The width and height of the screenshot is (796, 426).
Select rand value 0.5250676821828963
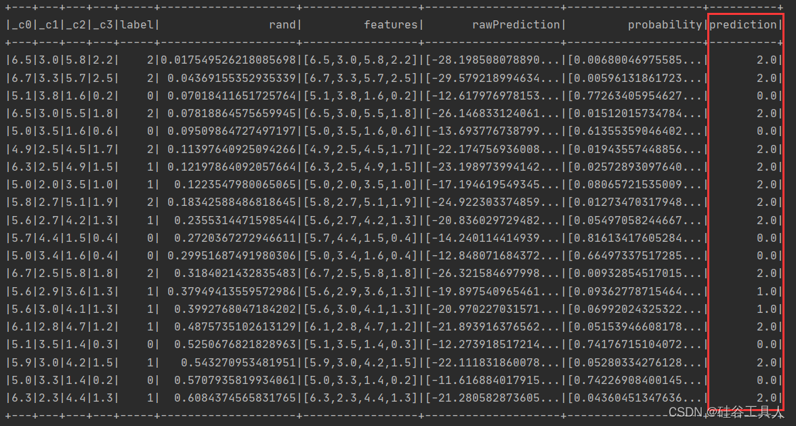[x=235, y=345]
